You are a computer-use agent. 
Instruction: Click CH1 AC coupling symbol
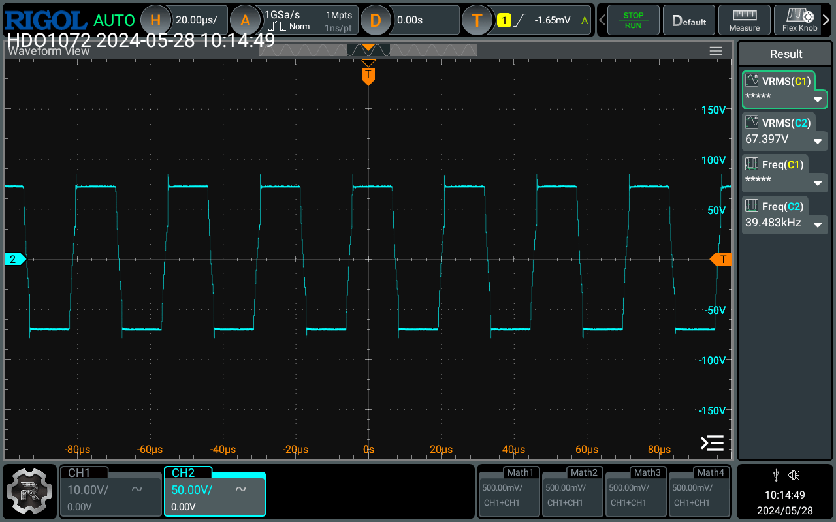[x=137, y=489]
